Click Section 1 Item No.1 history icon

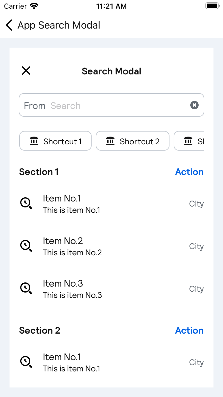(x=26, y=204)
